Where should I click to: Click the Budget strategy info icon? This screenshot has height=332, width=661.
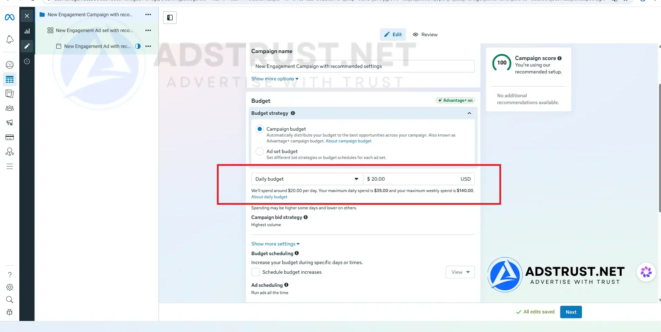tap(293, 113)
